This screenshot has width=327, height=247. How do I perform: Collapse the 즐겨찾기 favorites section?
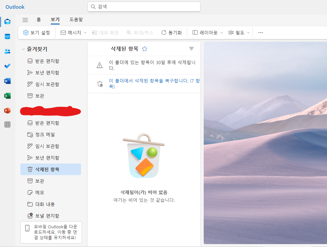coord(23,49)
